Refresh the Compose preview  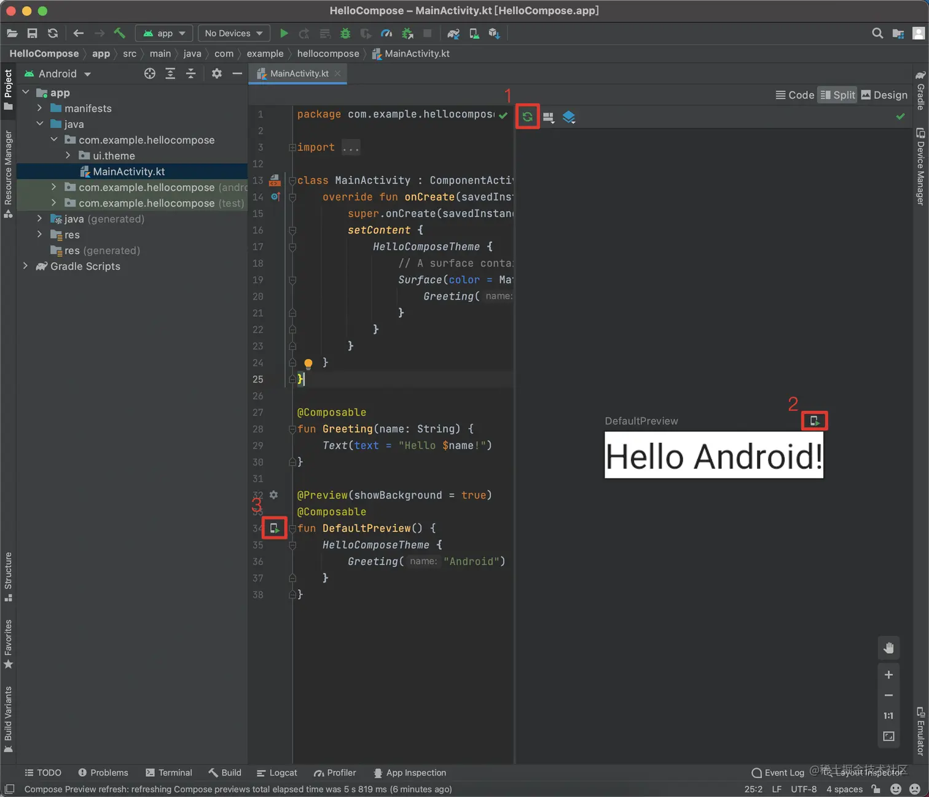point(528,117)
